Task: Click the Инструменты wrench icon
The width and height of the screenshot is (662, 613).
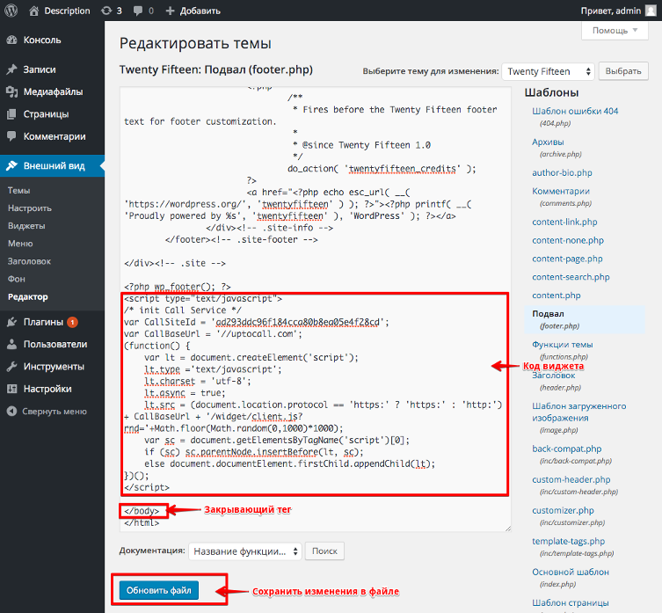Action: coord(11,367)
